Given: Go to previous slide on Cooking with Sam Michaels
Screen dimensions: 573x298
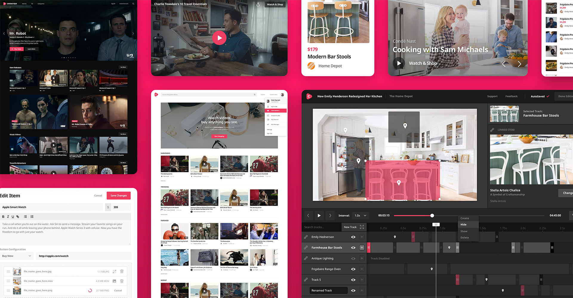Looking at the screenshot, I should [504, 64].
